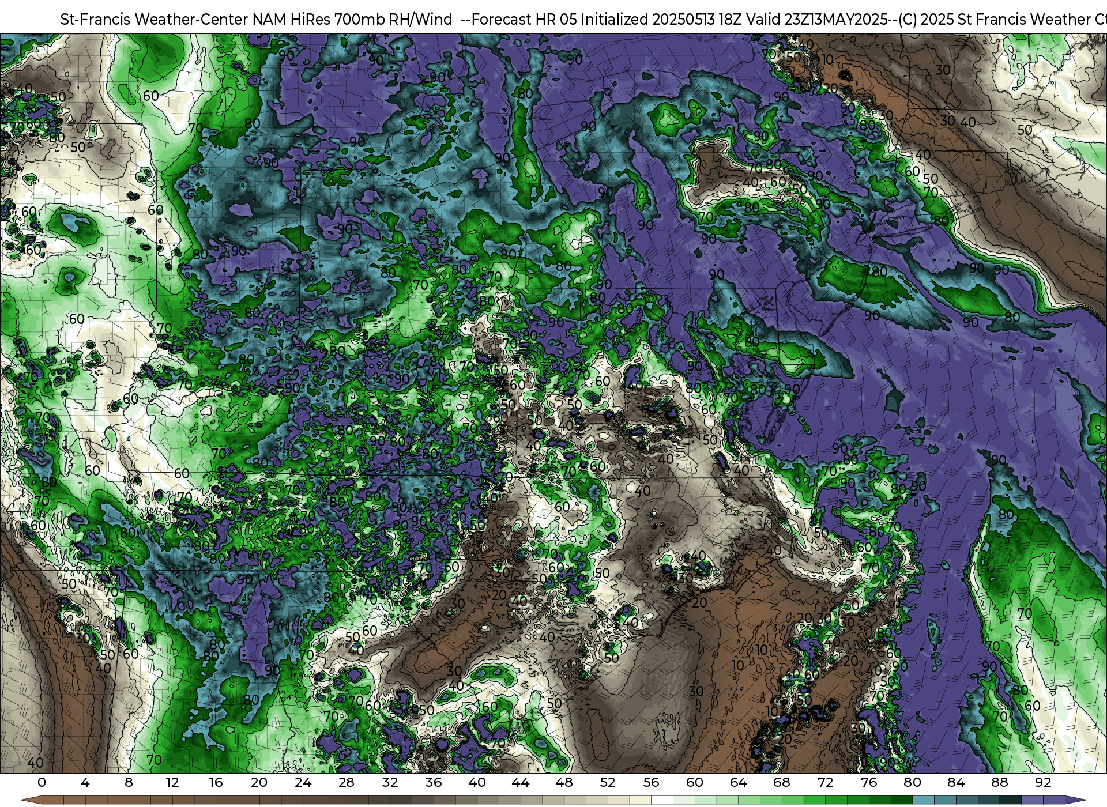
Task: Select the '48' tick on the color bar legend
Action: pos(564,782)
